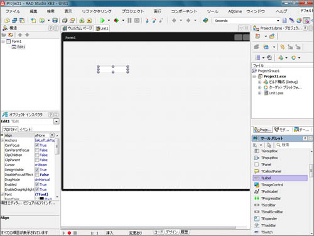The image size is (314, 236).
Task: Click the FontColor black swatch
Action: click(x=41, y=198)
